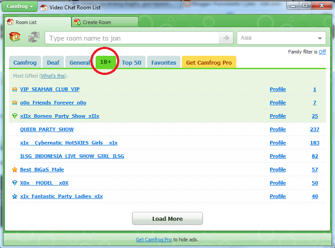Join room xIx__Cybernatic_HotSXIES_Girls__xIx
Image resolution: width=335 pixels, height=248 pixels.
[69, 143]
